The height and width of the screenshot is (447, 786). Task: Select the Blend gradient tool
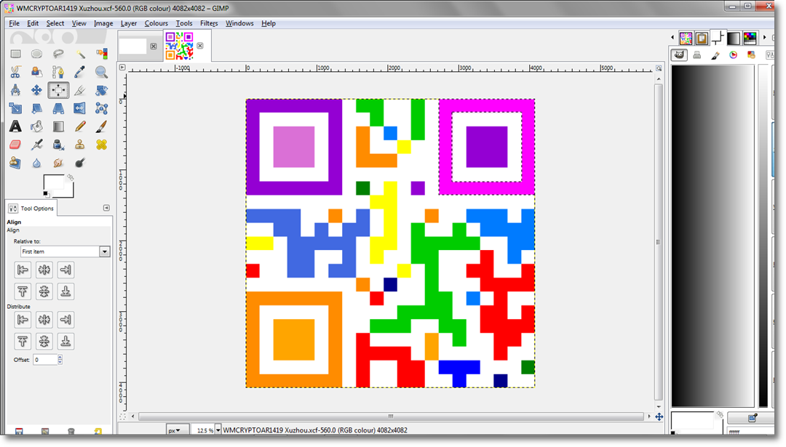(58, 126)
